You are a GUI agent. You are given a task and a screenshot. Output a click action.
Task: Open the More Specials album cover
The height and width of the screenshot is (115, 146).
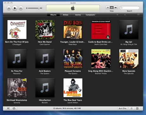[129, 59]
